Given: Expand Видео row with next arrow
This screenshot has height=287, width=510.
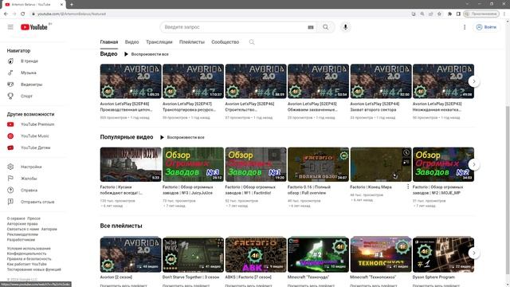Looking at the screenshot, I should (x=474, y=81).
